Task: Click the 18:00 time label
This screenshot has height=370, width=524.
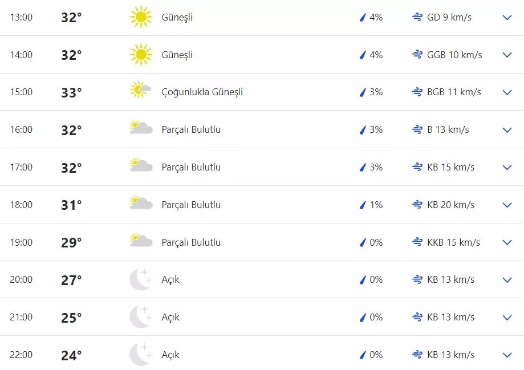Action: [21, 205]
